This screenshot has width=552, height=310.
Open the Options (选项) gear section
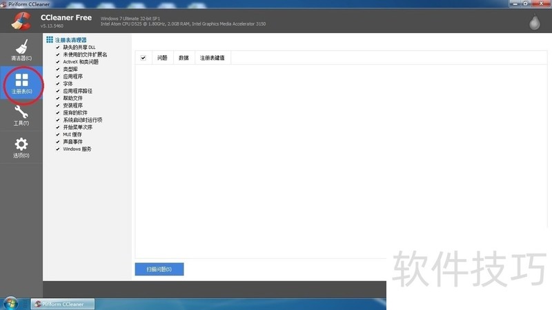(x=21, y=147)
